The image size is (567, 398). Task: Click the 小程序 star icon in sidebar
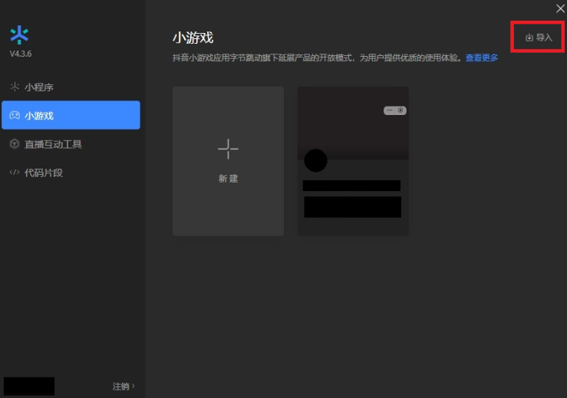(14, 87)
